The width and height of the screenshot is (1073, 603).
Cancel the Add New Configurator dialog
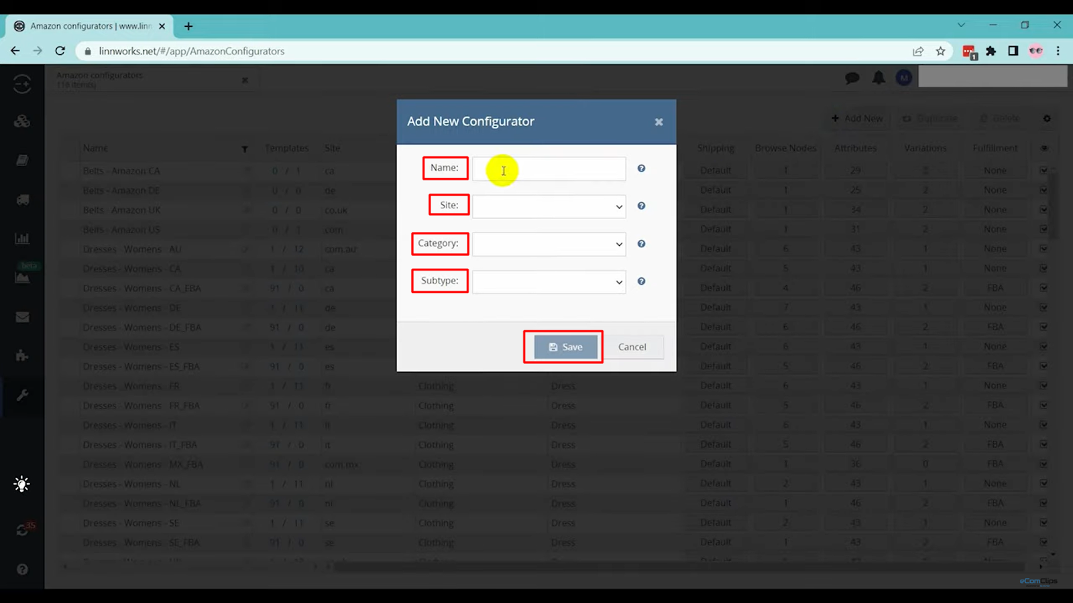point(632,347)
